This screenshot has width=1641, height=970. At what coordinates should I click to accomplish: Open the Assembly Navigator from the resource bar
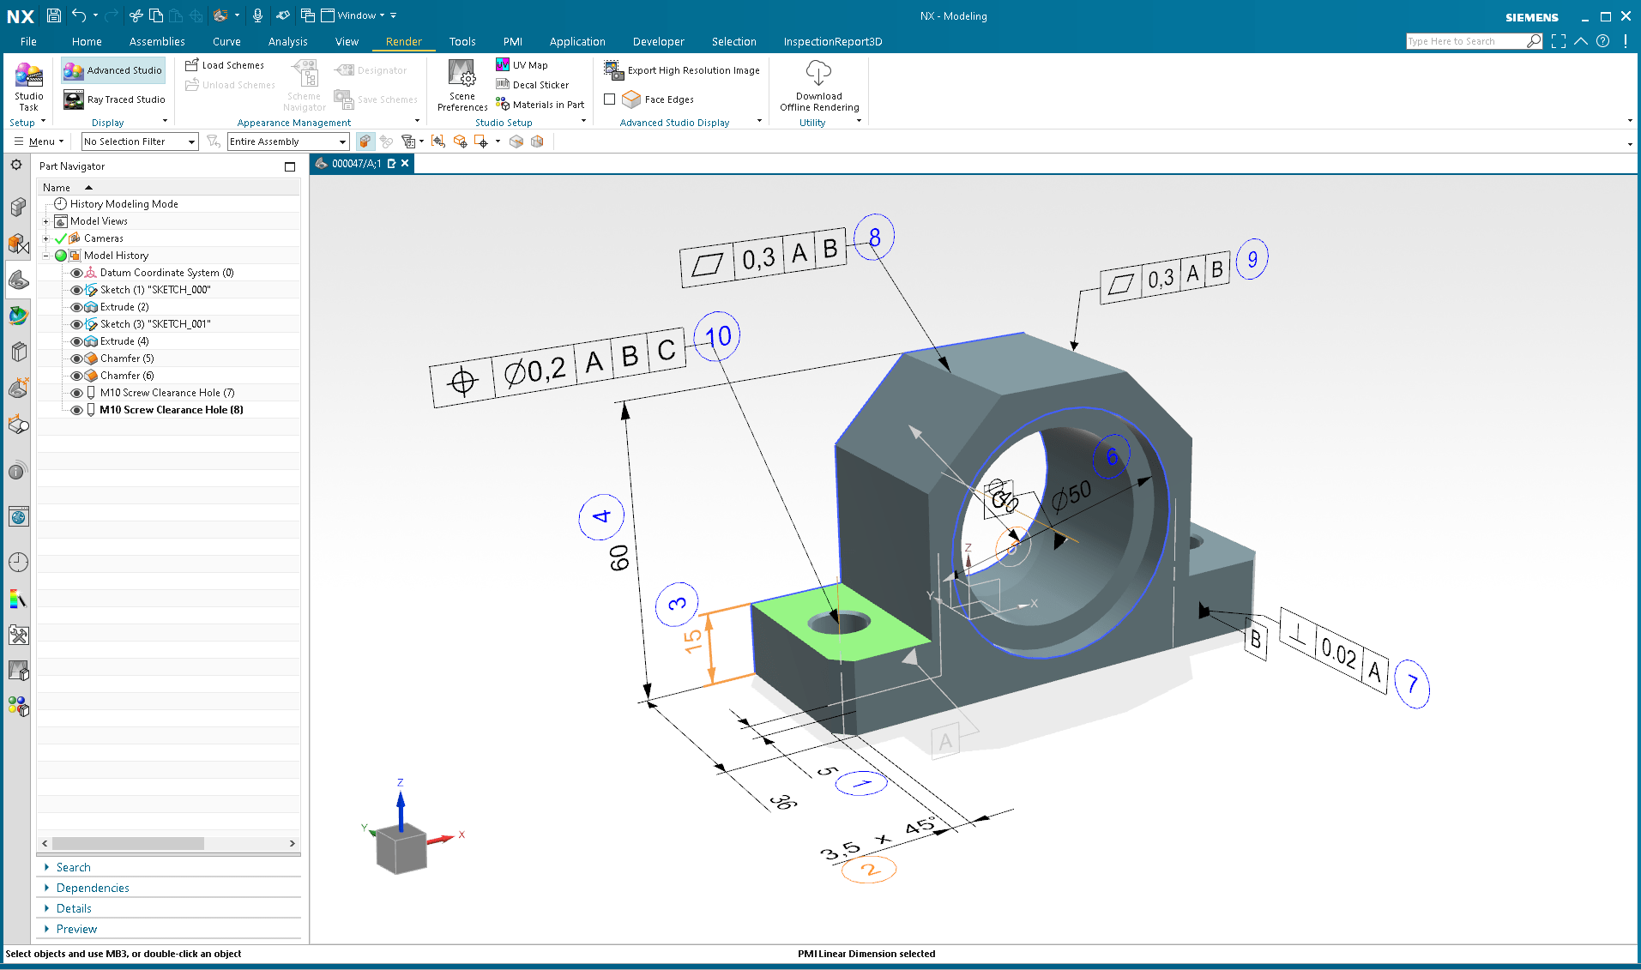[17, 207]
